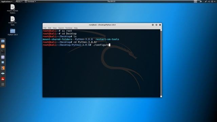Click 'mount-shared-folders' in ls output
Screen dimensions: 217x122
pos(57,39)
